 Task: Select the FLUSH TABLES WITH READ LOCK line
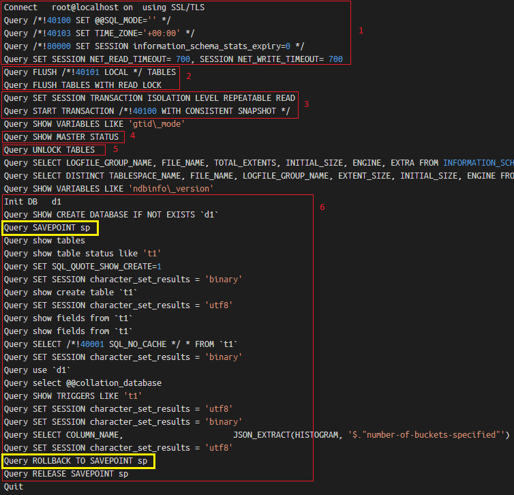point(82,85)
